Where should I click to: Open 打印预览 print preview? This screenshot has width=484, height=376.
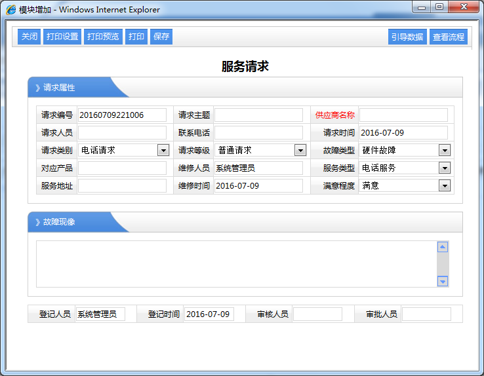103,37
